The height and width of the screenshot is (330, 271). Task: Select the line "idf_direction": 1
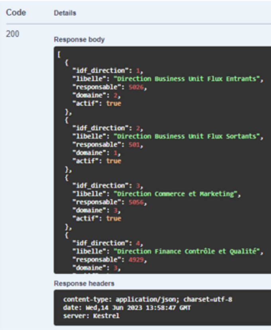(x=108, y=70)
